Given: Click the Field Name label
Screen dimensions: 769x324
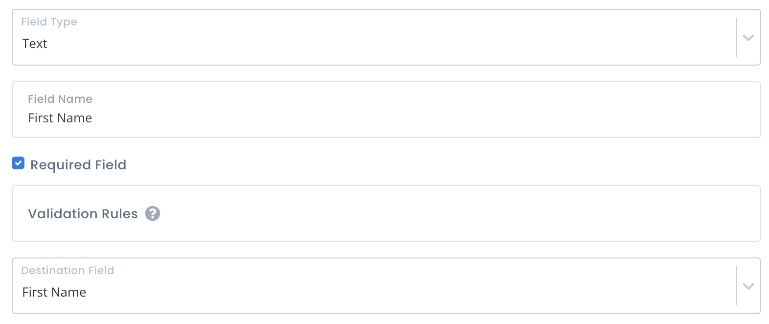Looking at the screenshot, I should (x=60, y=99).
